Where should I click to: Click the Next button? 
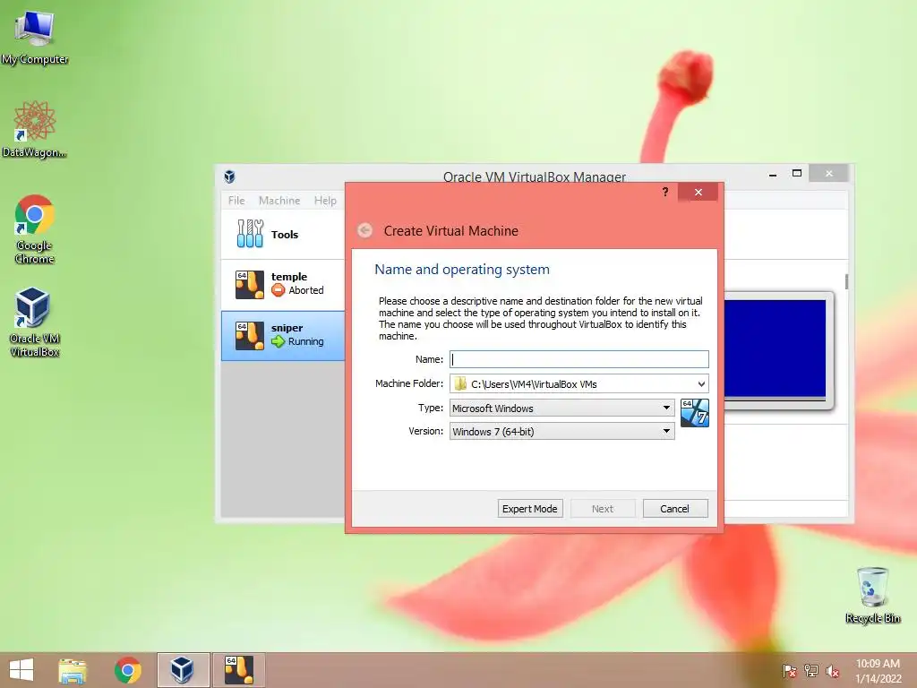(x=603, y=509)
